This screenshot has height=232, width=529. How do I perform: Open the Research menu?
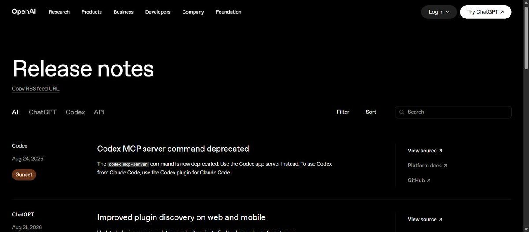[59, 12]
